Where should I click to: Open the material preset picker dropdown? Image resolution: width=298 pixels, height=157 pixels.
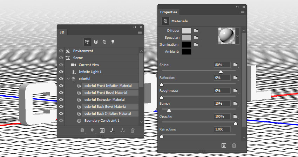(237, 36)
